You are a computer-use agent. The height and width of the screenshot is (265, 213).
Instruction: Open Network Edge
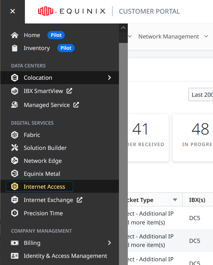(43, 161)
